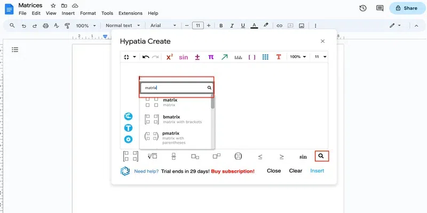Open the arrows category

[x=224, y=57]
